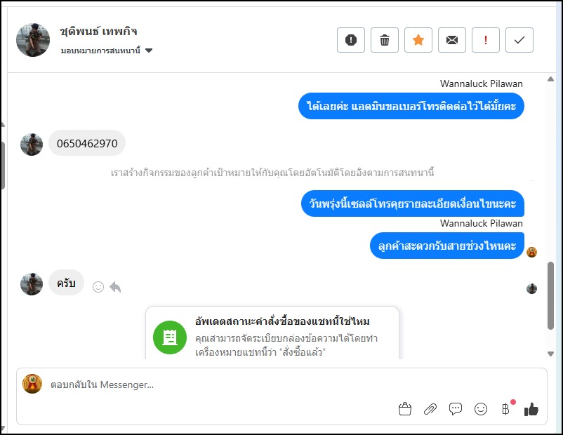Open the Baht payment request icon
Viewport: 563px width, 435px height.
pyautogui.click(x=505, y=409)
